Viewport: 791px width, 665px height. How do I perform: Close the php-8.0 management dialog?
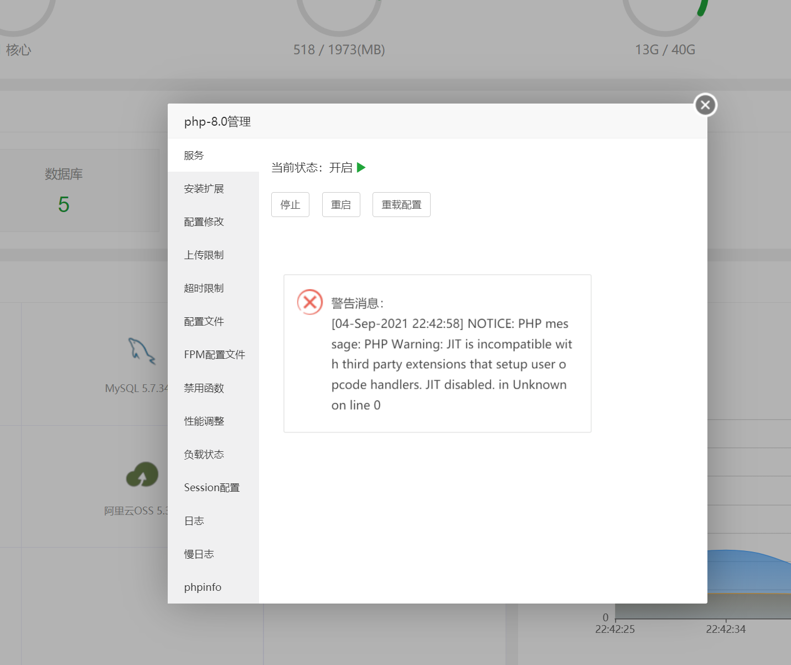coord(705,105)
